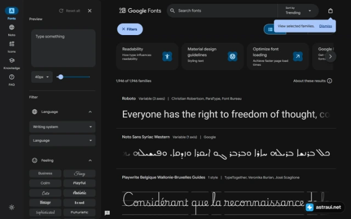
Task: Toggle the Artistic feeling filter
Action: pos(80,193)
